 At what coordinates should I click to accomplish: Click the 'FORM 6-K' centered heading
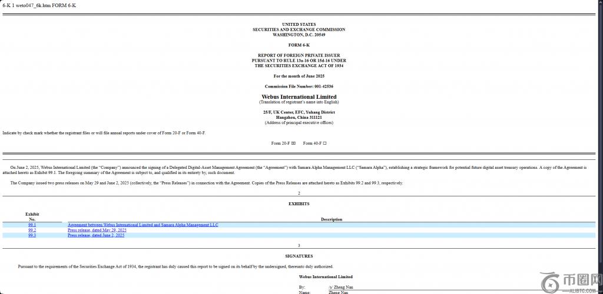pos(299,45)
